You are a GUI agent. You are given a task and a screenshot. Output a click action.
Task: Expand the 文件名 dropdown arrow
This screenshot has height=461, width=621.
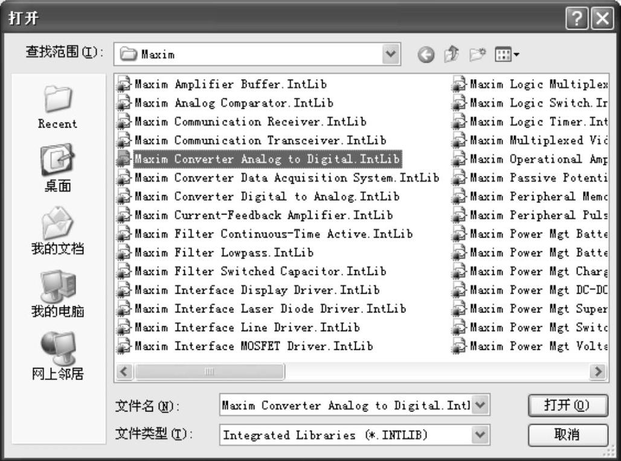coord(480,405)
